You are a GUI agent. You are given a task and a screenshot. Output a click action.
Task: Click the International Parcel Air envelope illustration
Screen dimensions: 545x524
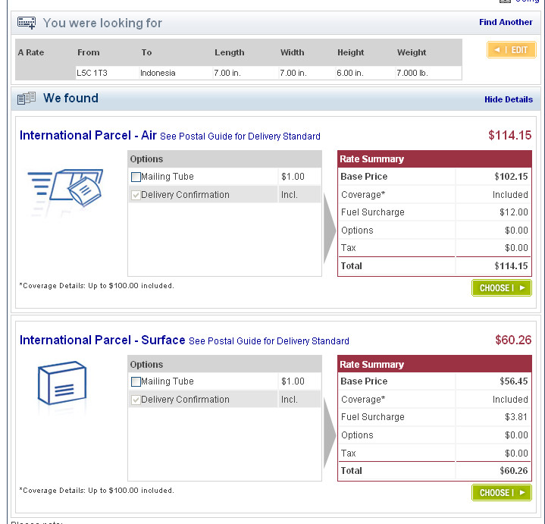[x=65, y=188]
